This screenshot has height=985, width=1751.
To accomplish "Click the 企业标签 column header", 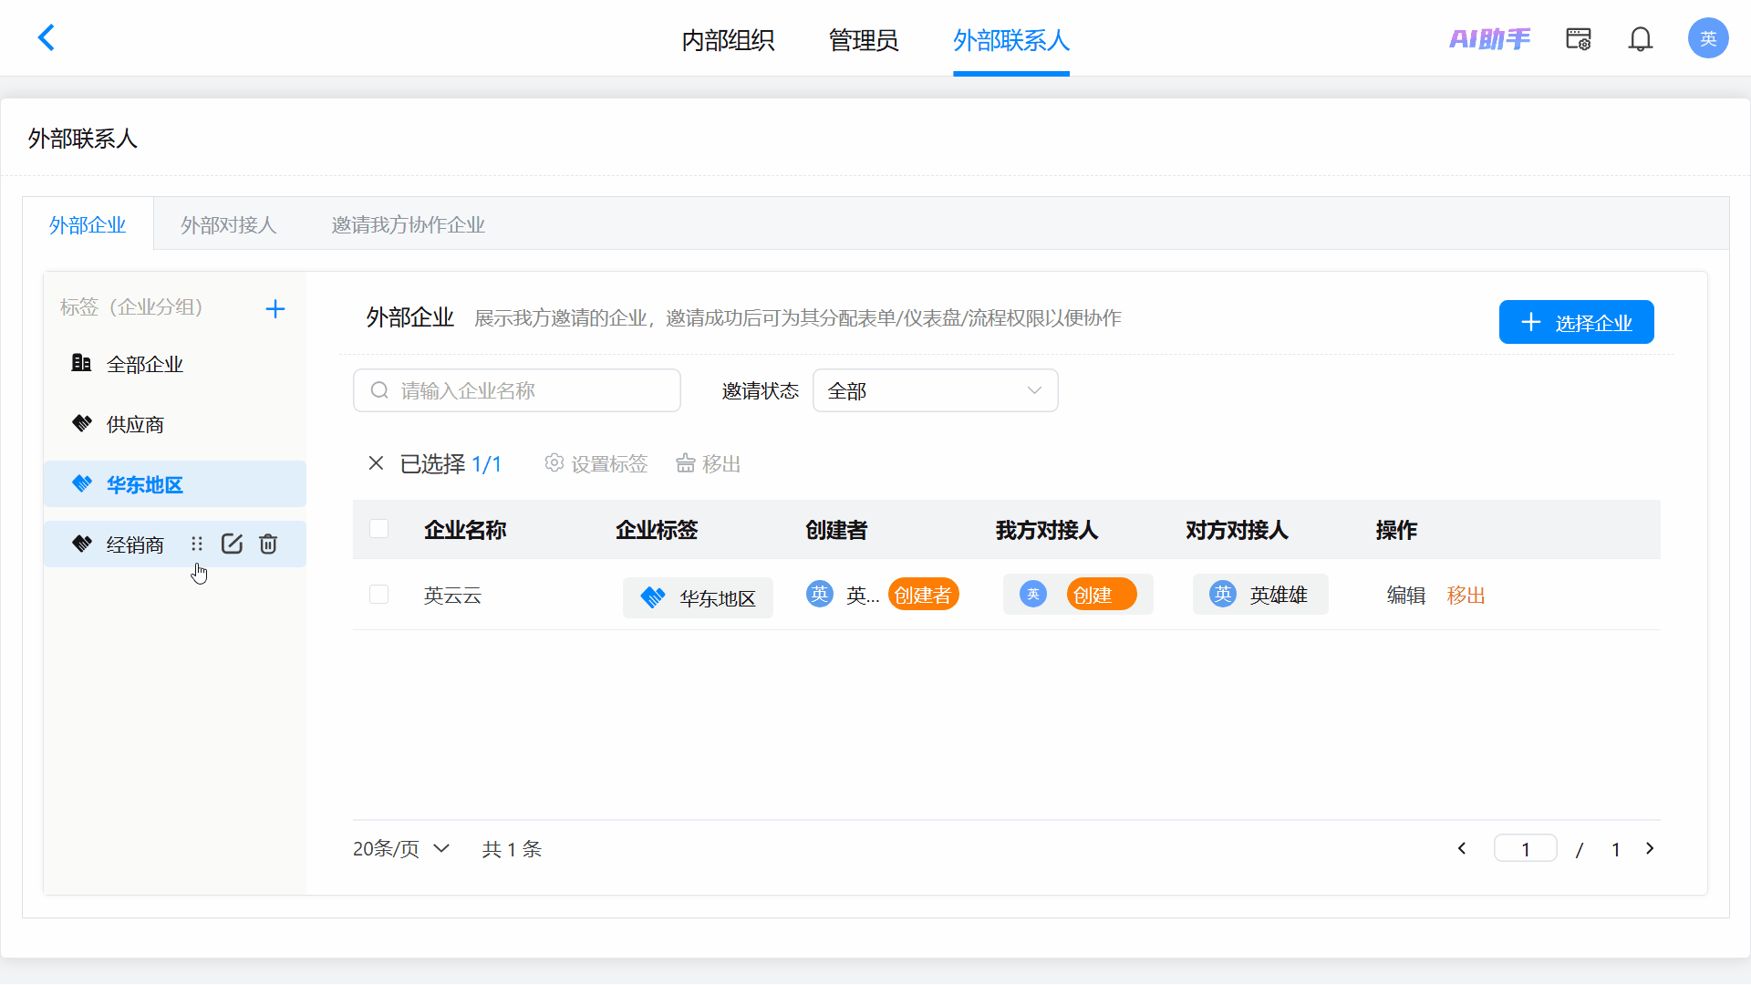I will (x=657, y=530).
